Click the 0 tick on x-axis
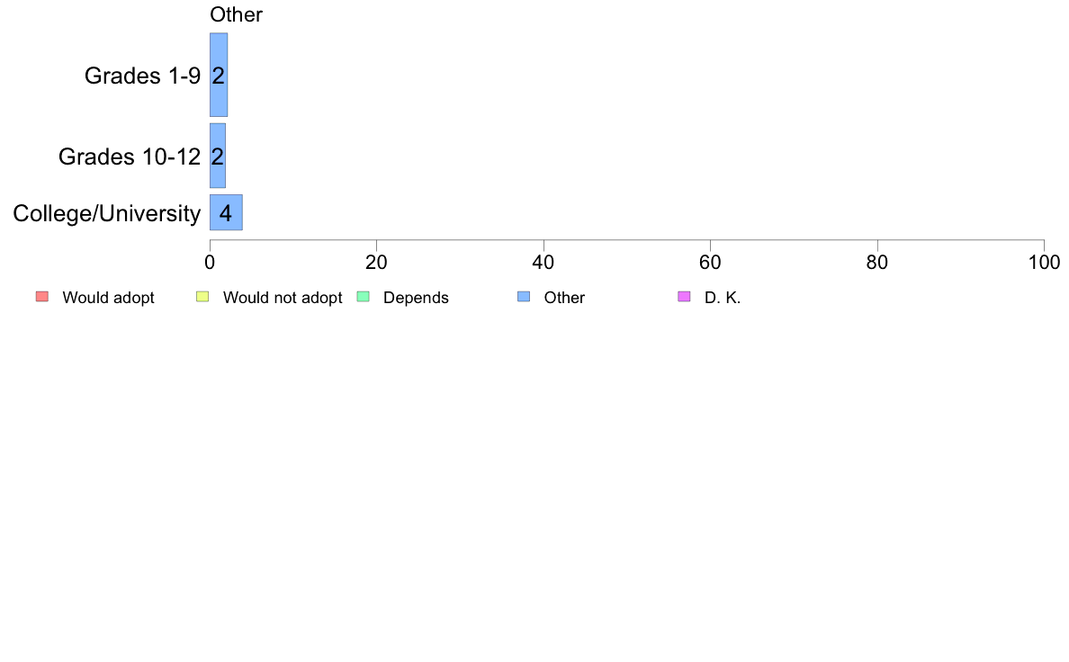The image size is (1069, 662). [210, 263]
